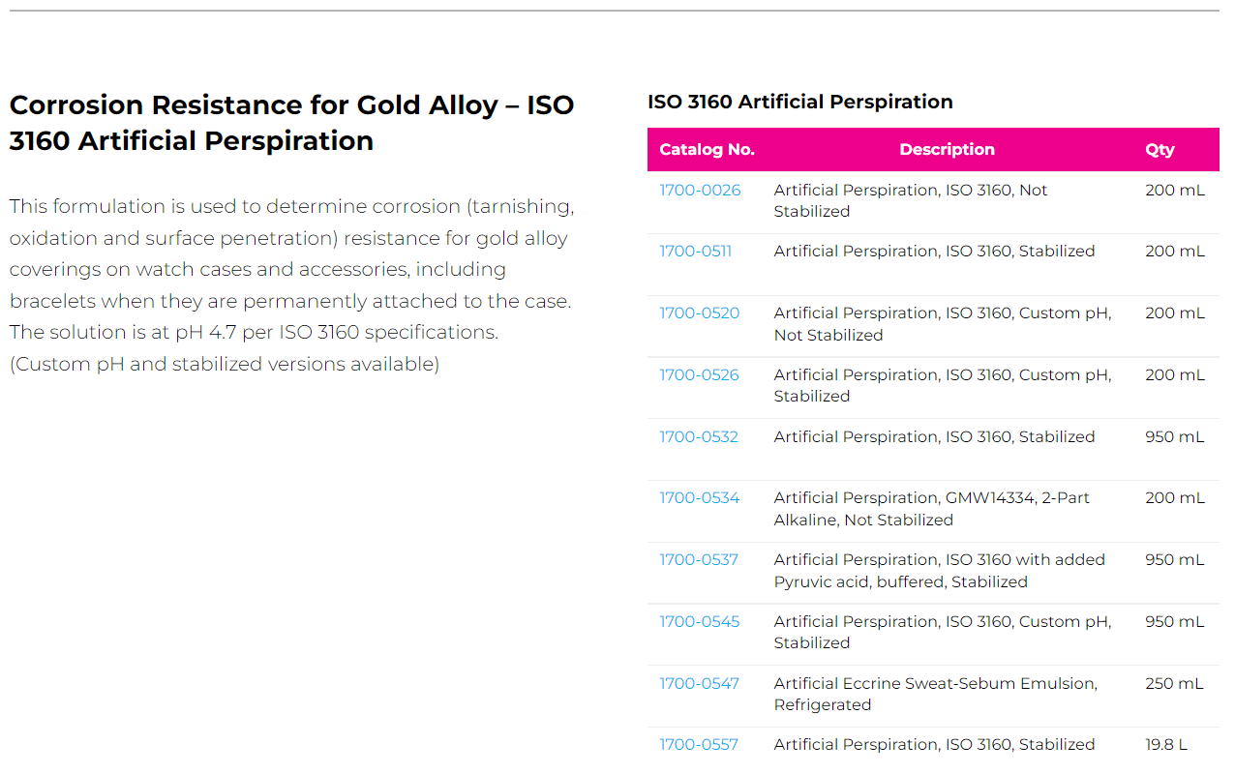Go to catalog item 1700-0557
The height and width of the screenshot is (774, 1235).
point(698,745)
